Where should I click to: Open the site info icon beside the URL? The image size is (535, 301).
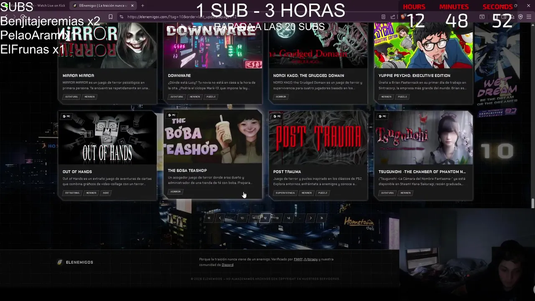(x=121, y=17)
